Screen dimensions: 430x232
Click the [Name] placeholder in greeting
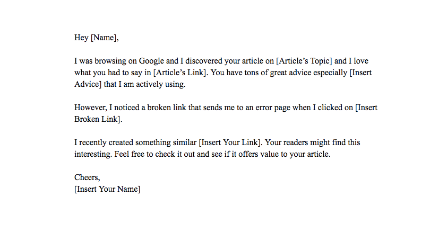[104, 38]
